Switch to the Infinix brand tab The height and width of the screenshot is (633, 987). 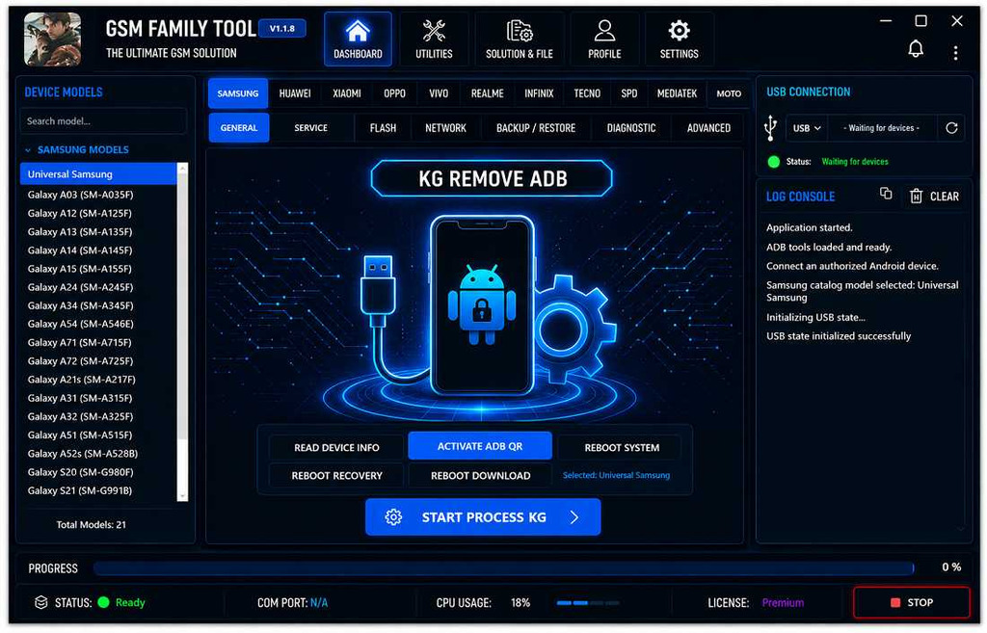click(x=539, y=93)
